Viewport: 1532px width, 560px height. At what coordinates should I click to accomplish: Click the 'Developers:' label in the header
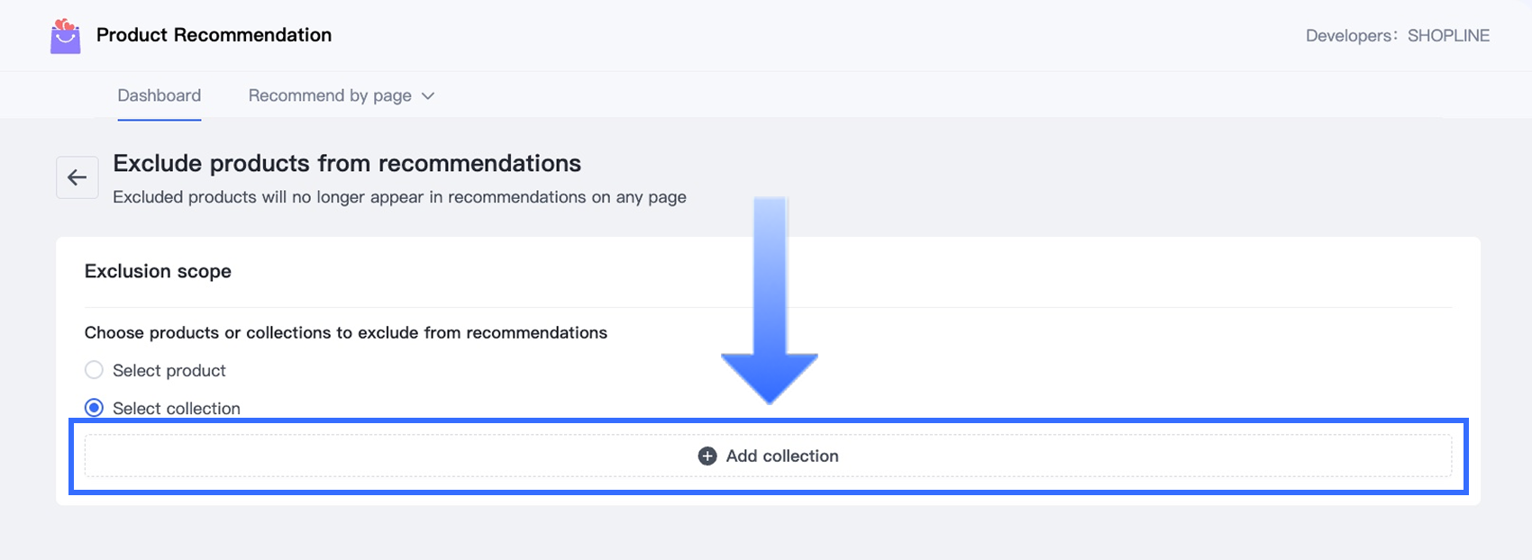(x=1351, y=36)
